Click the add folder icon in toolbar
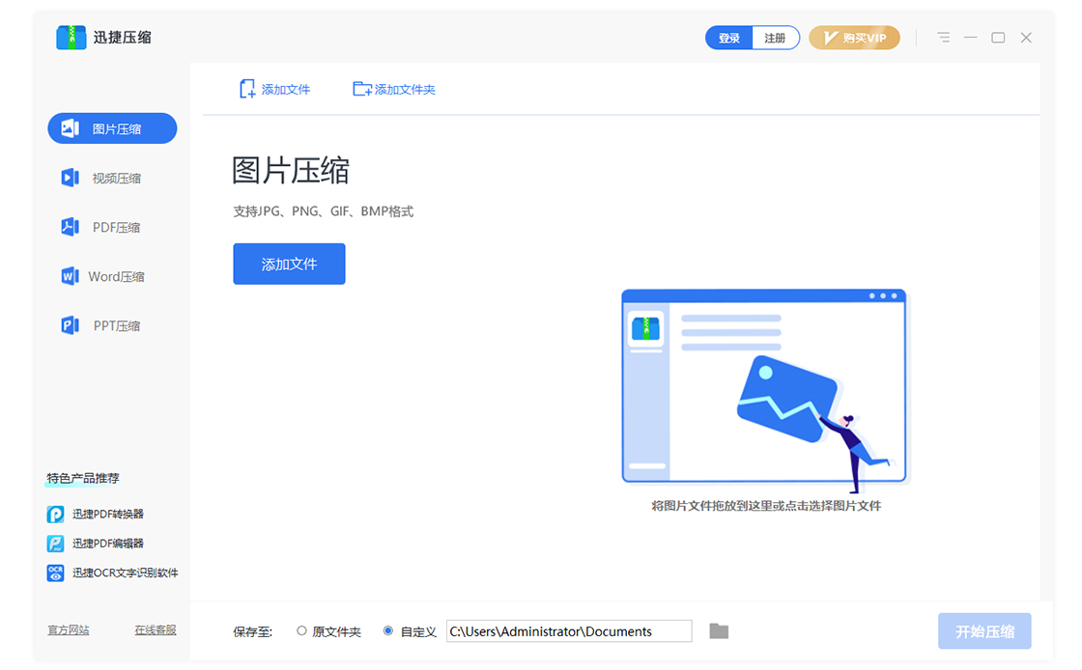 pos(362,89)
